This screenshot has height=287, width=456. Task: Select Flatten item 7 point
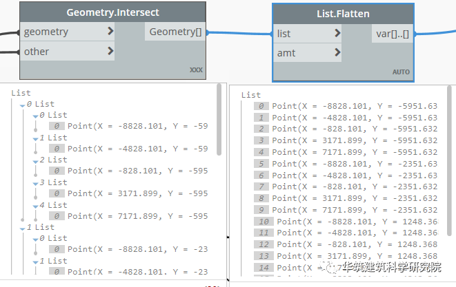[x=355, y=187]
